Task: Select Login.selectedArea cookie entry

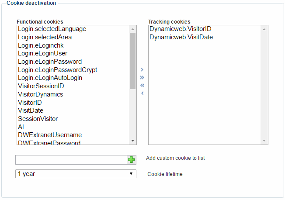Action: tap(45, 37)
